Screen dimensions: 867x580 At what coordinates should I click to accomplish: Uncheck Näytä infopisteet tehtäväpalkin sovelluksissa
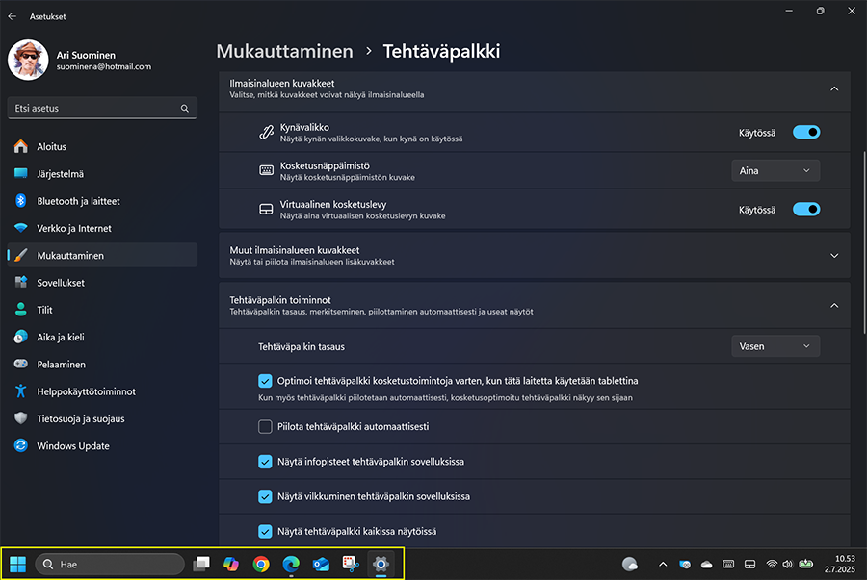tap(265, 462)
